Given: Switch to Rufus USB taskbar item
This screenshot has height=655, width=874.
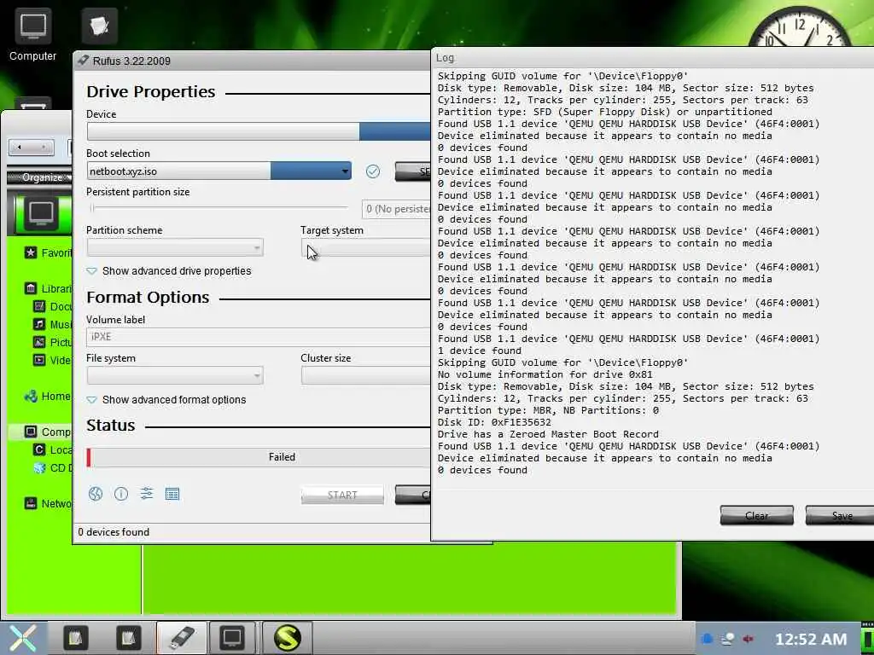Looking at the screenshot, I should [182, 638].
